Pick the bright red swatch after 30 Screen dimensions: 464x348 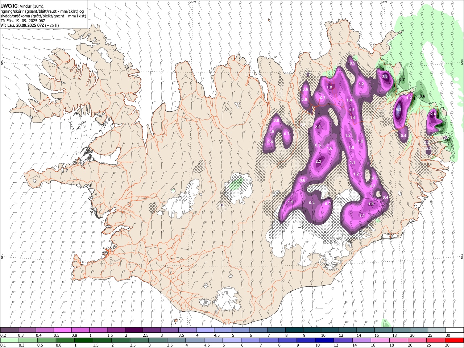(454, 340)
